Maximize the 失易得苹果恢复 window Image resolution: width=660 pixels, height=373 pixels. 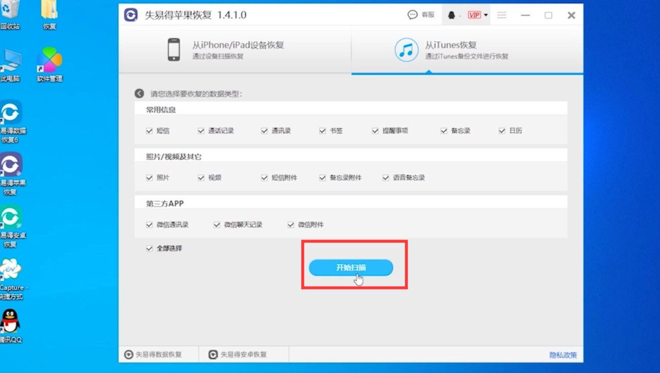click(548, 15)
